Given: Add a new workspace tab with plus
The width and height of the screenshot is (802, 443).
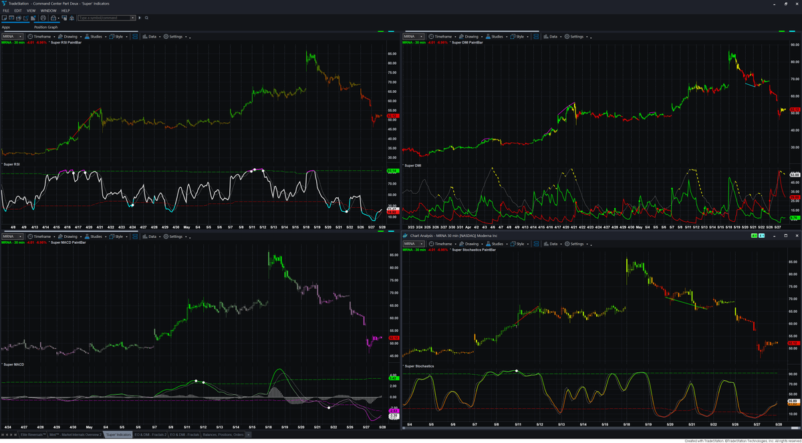Looking at the screenshot, I should tap(248, 435).
